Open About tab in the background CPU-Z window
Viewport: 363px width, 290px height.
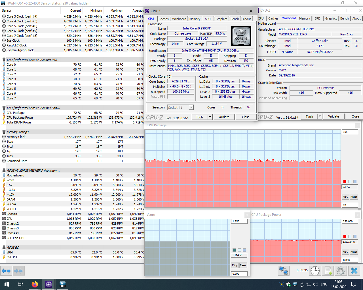click(x=356, y=18)
